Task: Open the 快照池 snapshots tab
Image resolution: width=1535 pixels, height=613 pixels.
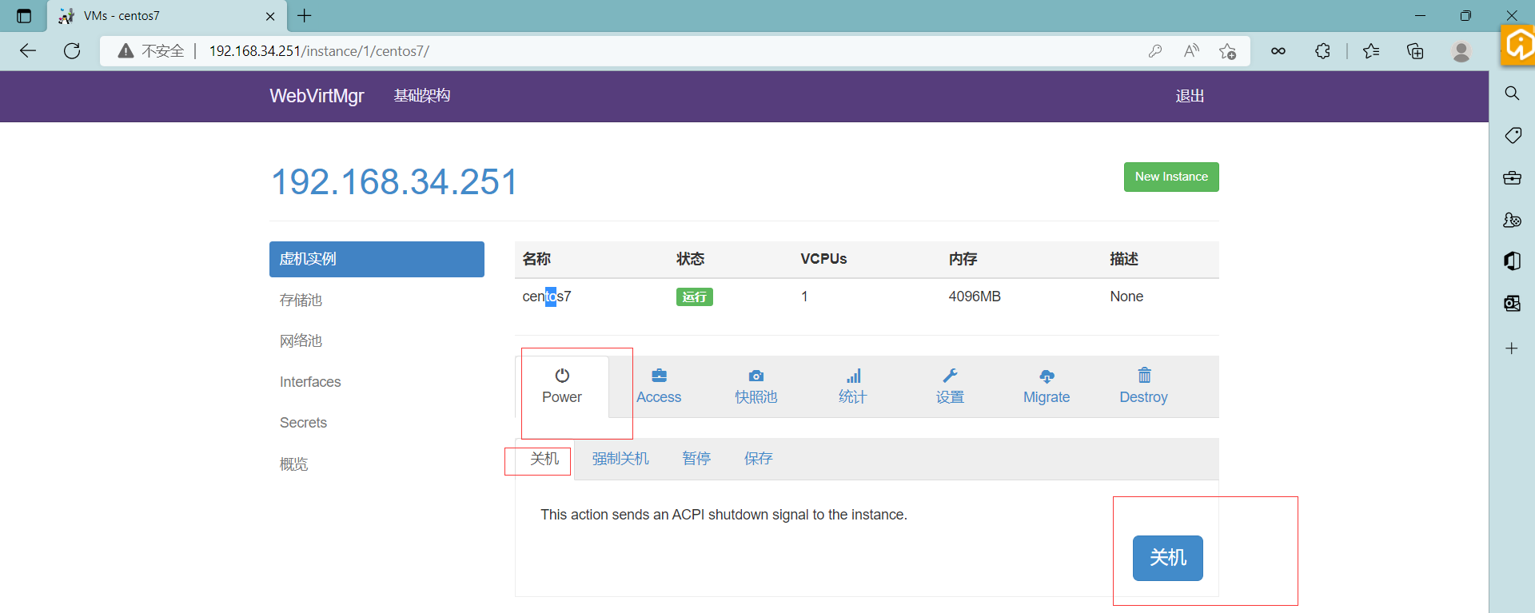Action: (756, 387)
